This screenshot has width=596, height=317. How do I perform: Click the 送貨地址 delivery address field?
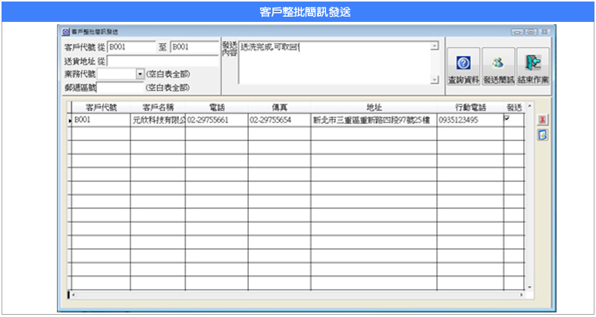(x=162, y=61)
